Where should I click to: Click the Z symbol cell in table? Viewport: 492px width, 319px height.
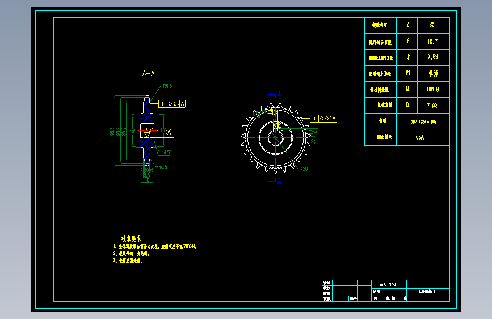click(x=407, y=25)
